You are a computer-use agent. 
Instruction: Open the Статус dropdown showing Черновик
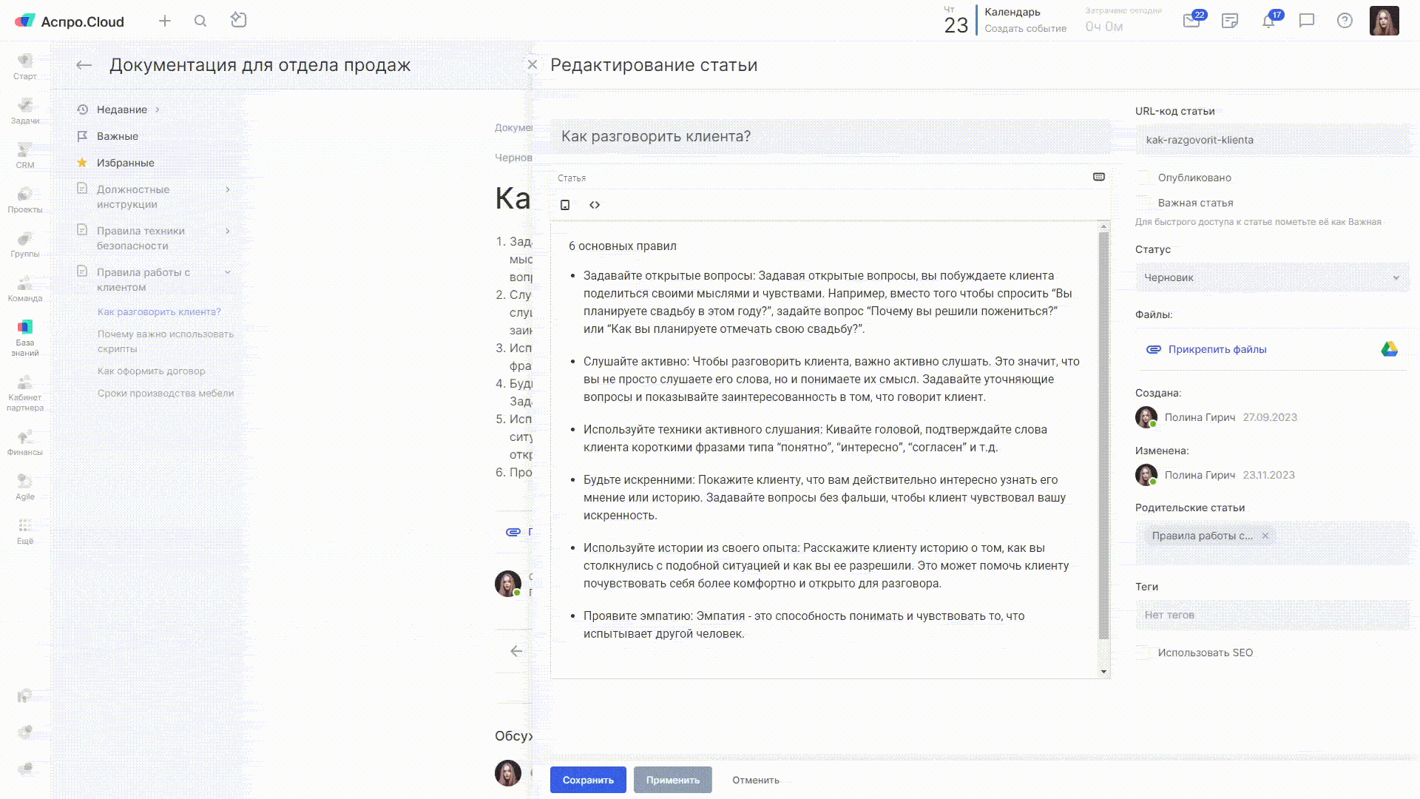click(1272, 277)
